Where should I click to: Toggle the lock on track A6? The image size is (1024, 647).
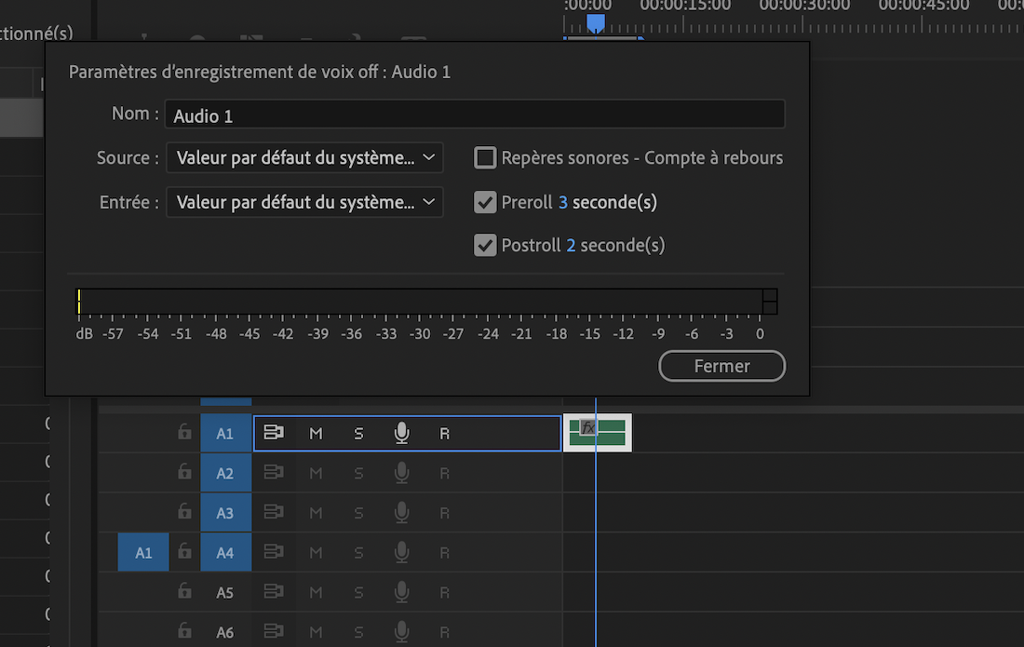click(x=185, y=630)
